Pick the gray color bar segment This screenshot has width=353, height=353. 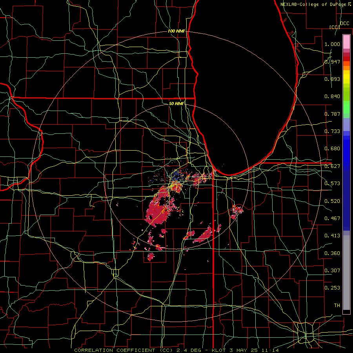pyautogui.click(x=346, y=273)
